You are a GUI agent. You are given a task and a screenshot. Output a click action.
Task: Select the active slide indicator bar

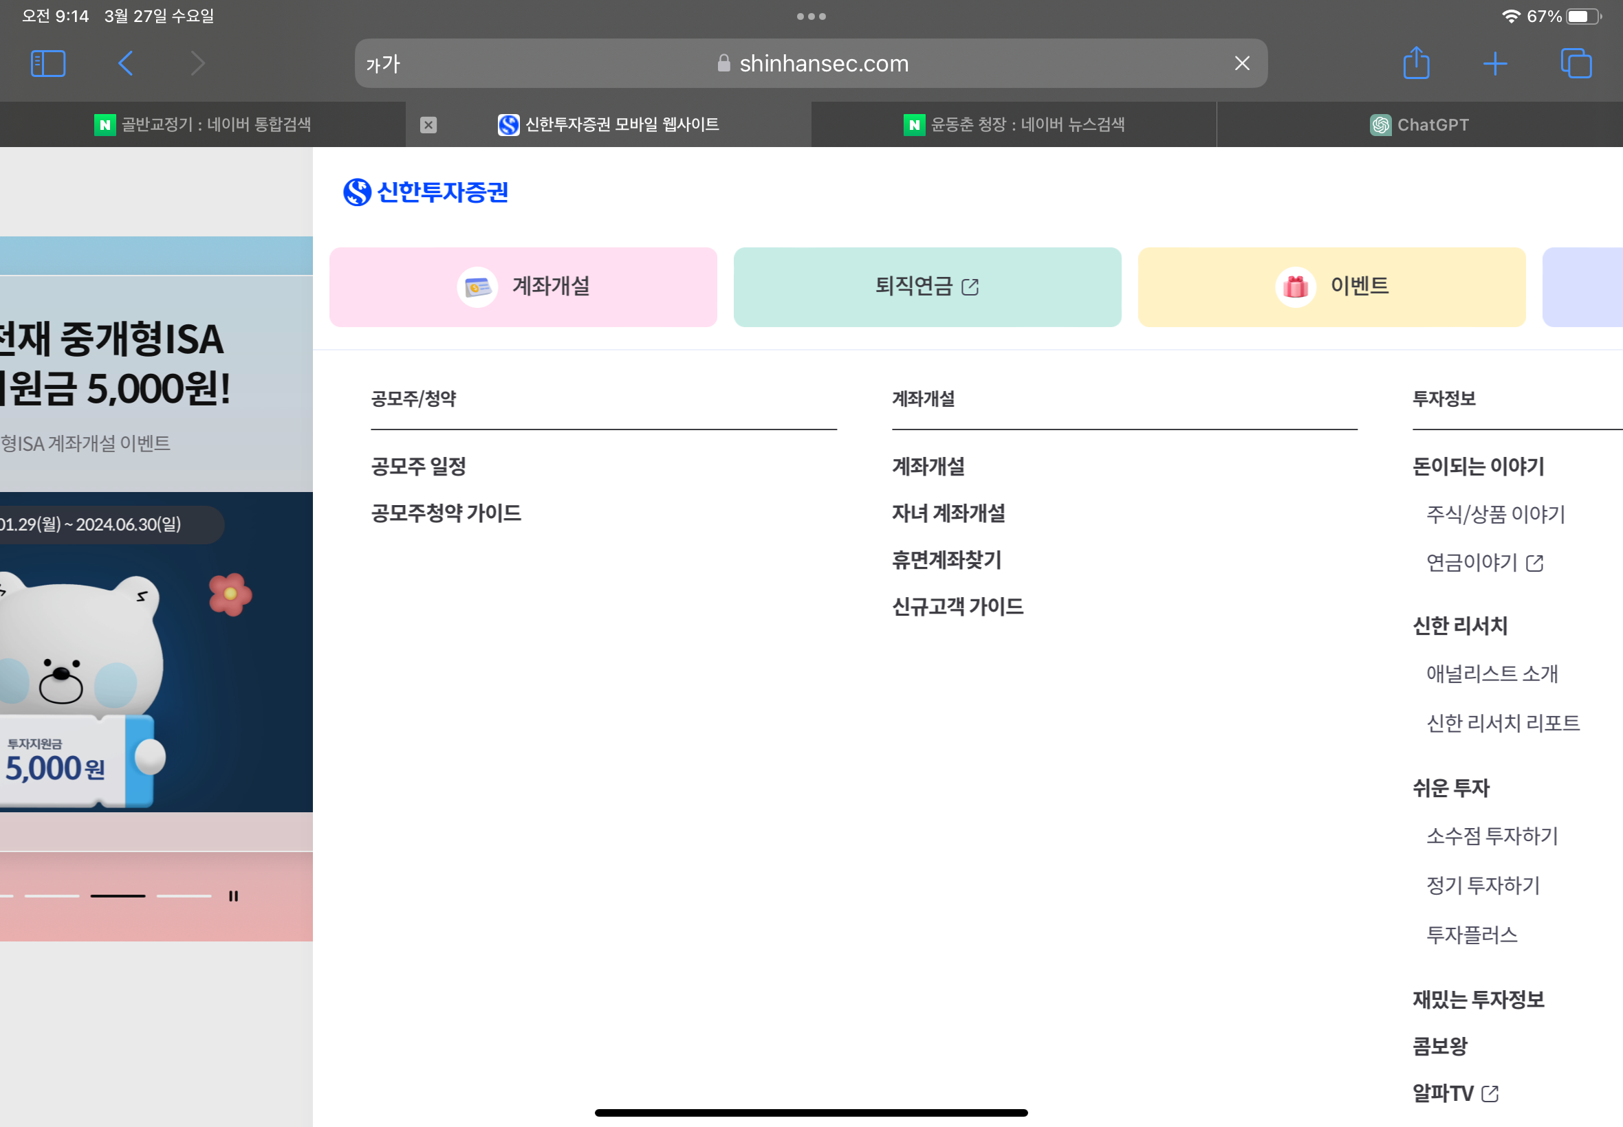click(118, 896)
